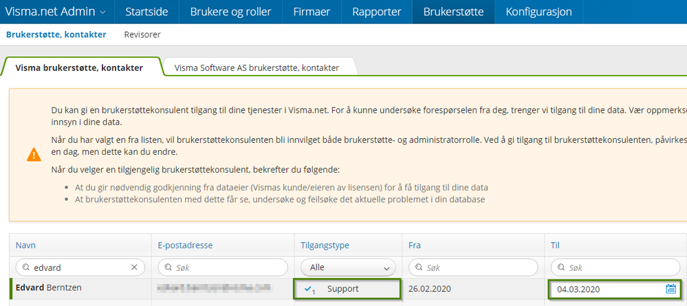The width and height of the screenshot is (687, 306).
Task: Go to Brukere og roller
Action: tap(230, 12)
